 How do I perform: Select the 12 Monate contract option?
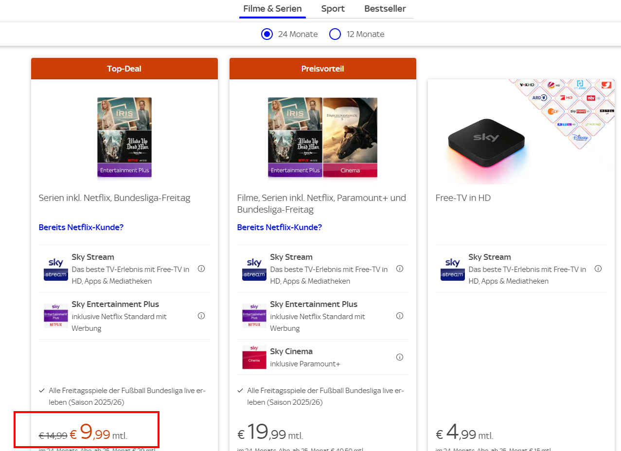[335, 34]
